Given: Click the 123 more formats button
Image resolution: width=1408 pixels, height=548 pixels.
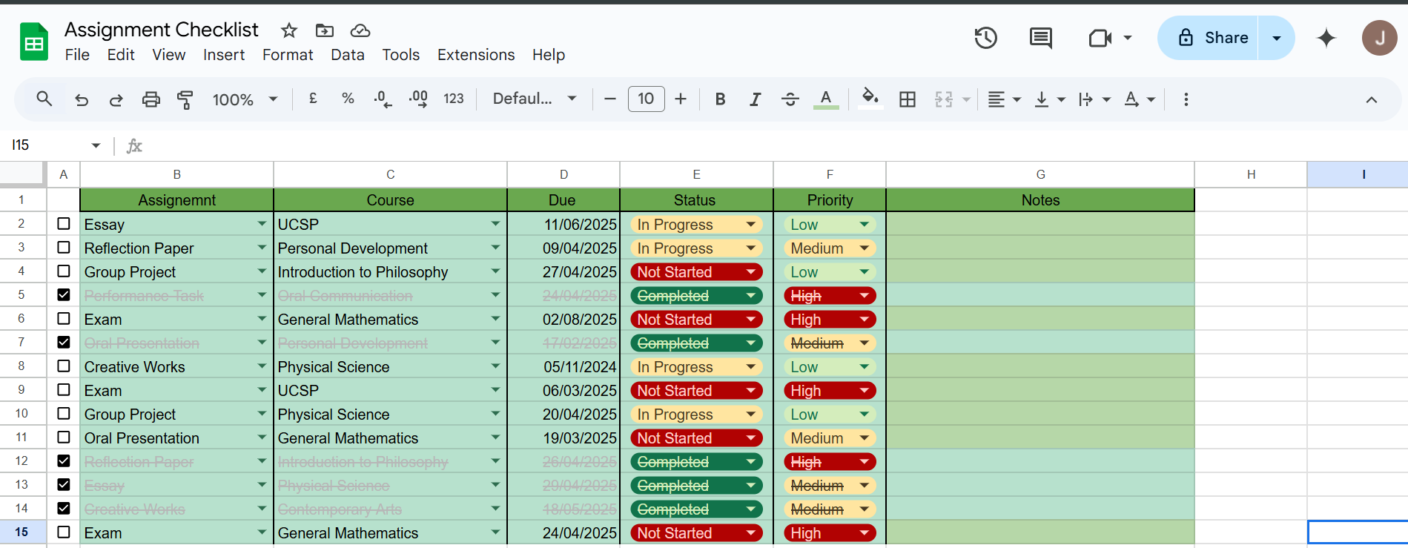Looking at the screenshot, I should pos(454,99).
